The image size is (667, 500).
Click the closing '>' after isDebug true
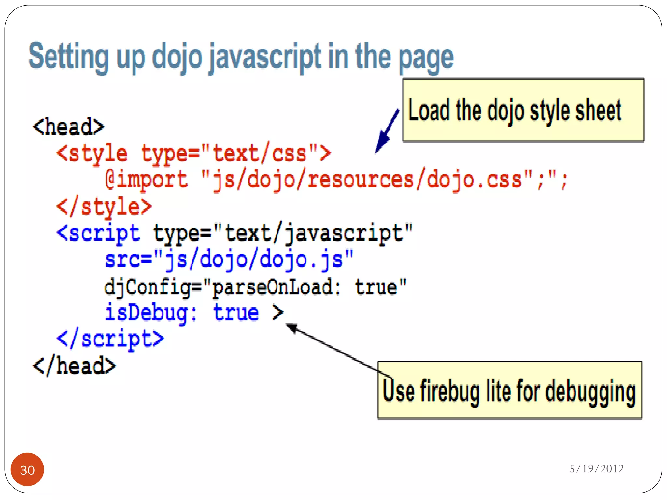277,312
